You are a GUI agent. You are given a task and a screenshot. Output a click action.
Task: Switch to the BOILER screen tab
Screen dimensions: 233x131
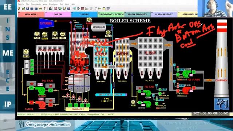point(58,15)
